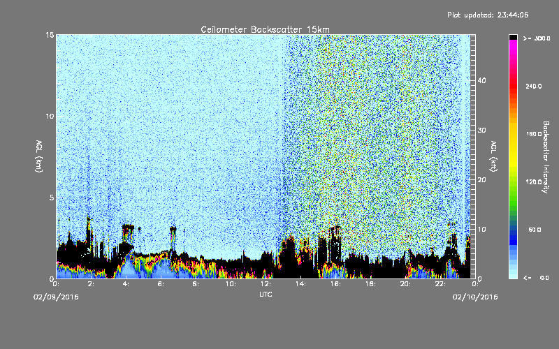Click the "20:" hour tick on the UTC axis
Viewport: 559px width, 349px height.
pyautogui.click(x=405, y=284)
